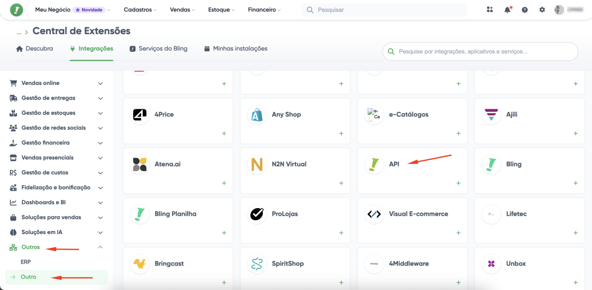
Task: Open the Vendas menu
Action: (182, 10)
